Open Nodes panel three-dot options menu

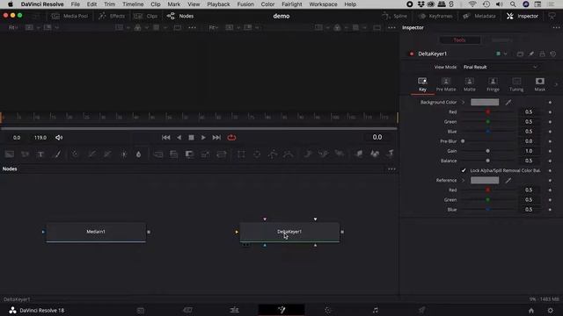pyautogui.click(x=391, y=169)
